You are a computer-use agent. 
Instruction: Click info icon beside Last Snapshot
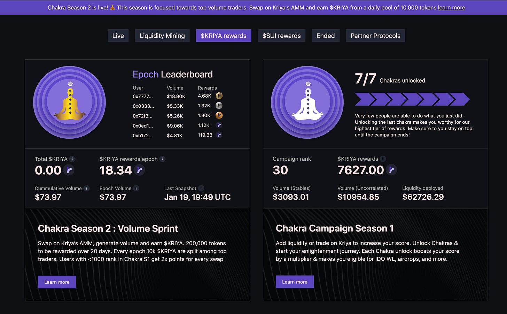click(x=201, y=188)
